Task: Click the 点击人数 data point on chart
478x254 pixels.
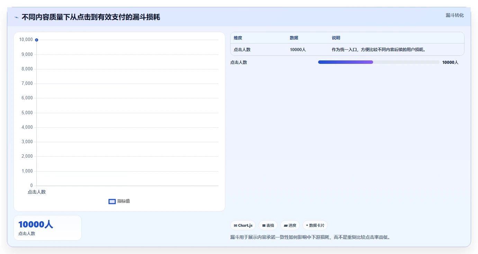Action: 36,40
